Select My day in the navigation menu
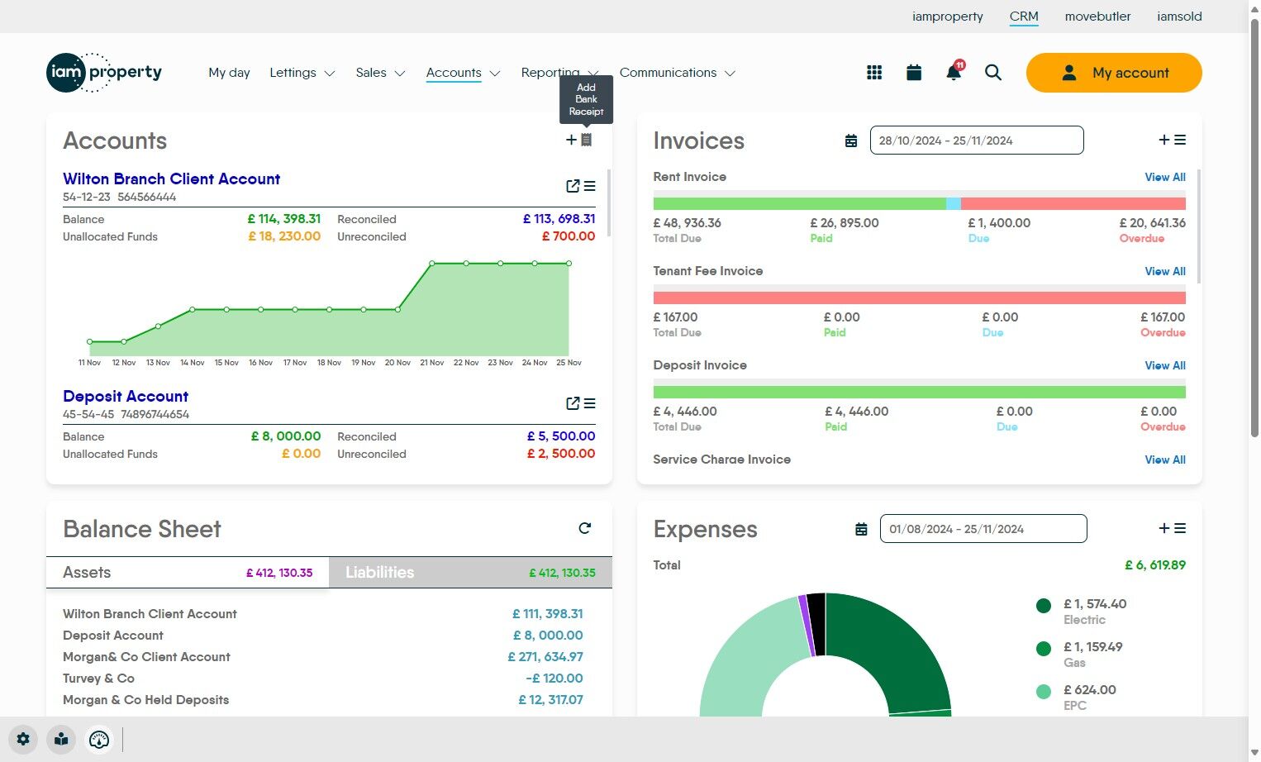 (229, 73)
